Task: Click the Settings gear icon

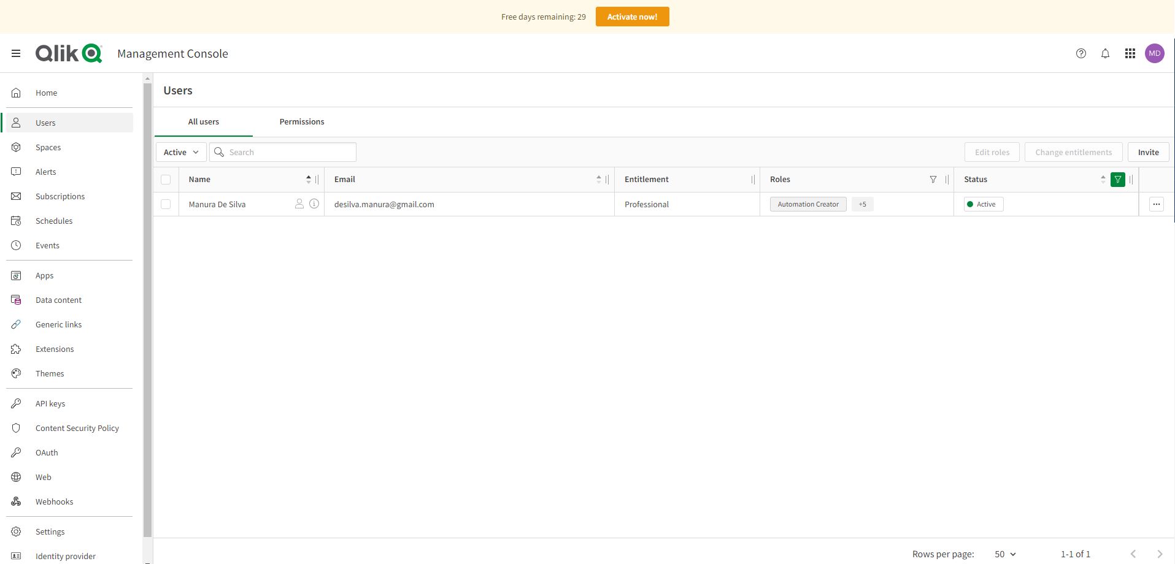Action: 17,532
